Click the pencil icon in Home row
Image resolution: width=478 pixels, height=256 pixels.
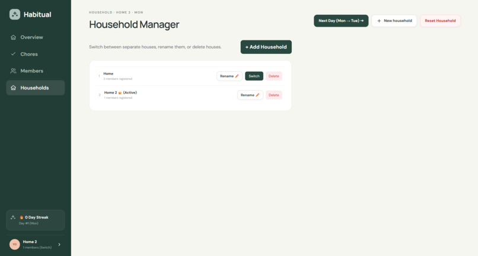coord(237,76)
